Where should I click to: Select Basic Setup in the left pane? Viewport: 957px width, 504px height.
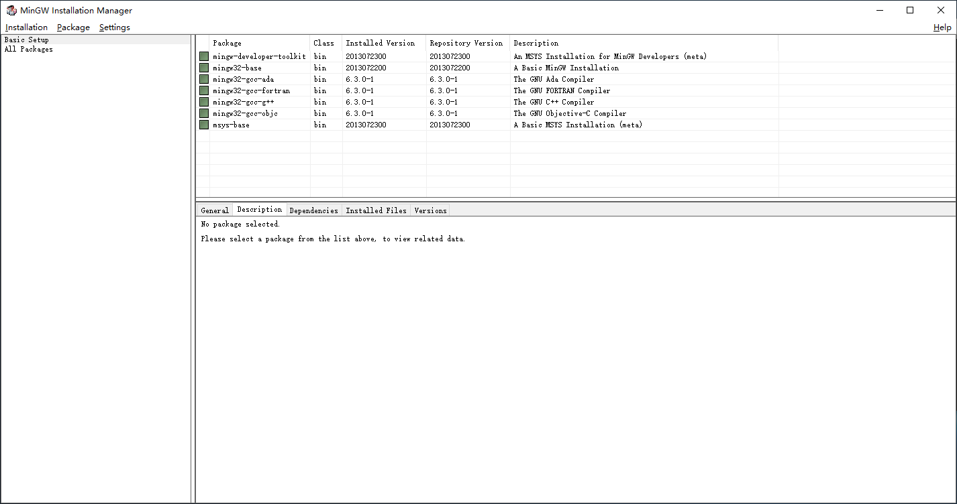(27, 40)
